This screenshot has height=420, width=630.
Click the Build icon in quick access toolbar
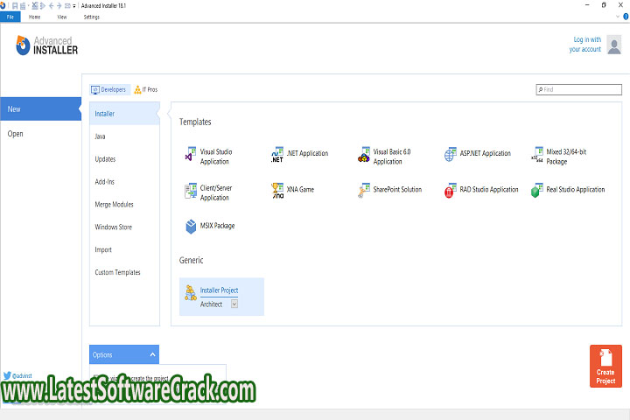(x=23, y=5)
